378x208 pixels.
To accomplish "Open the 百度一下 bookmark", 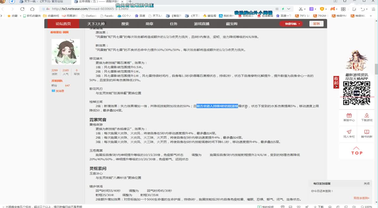I will [x=283, y=16].
